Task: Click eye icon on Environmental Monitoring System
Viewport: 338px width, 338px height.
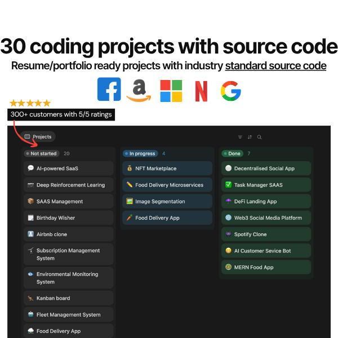Action: pos(30,274)
